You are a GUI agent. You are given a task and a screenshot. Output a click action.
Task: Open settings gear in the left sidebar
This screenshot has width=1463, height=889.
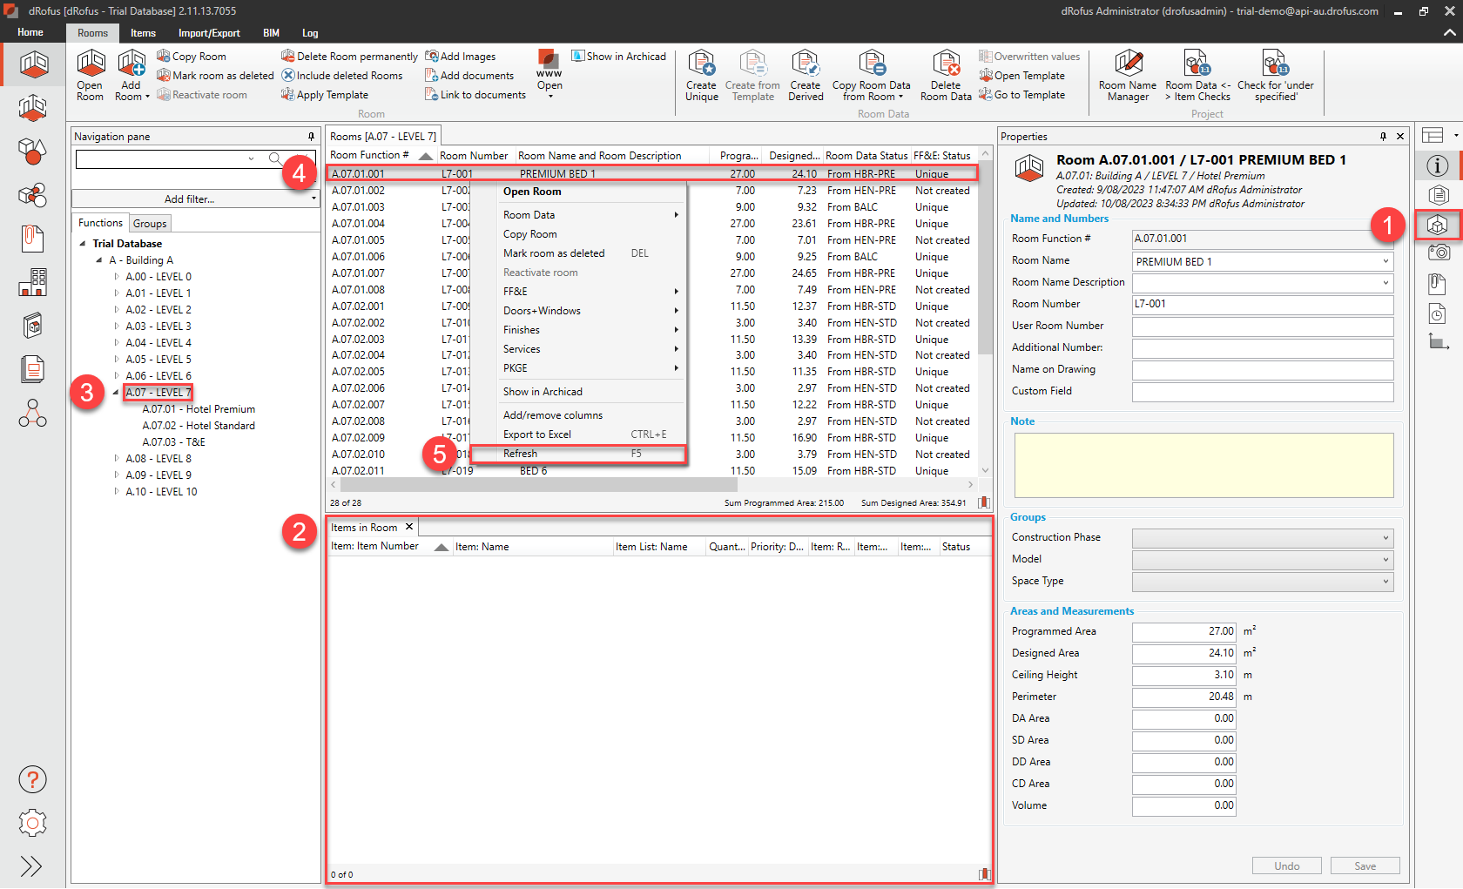32,823
